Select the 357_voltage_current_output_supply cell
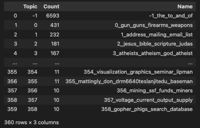Viewport: 200px width, 128px height. pyautogui.click(x=148, y=100)
